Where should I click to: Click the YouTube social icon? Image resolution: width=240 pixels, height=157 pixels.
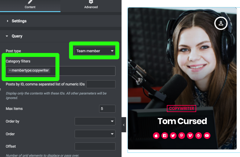pos(207,136)
